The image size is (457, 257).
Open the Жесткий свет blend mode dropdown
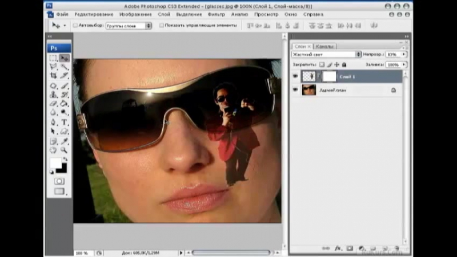pos(326,55)
